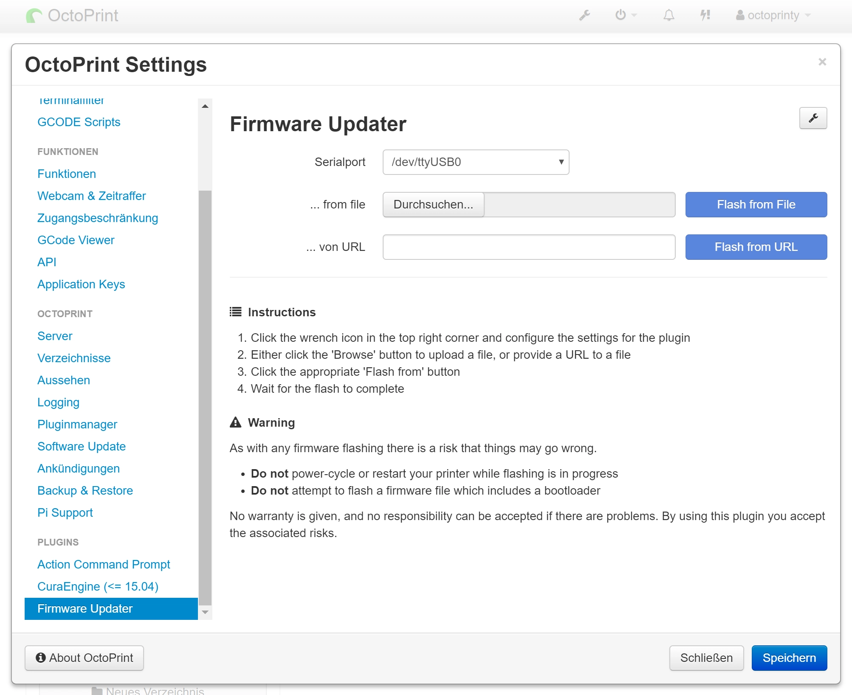Screen dimensions: 852x695
Task: Open Backup & Restore settings
Action: tap(85, 491)
